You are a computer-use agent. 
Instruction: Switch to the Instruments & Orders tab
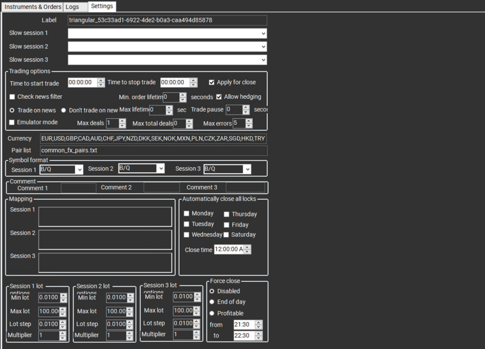[x=32, y=7]
